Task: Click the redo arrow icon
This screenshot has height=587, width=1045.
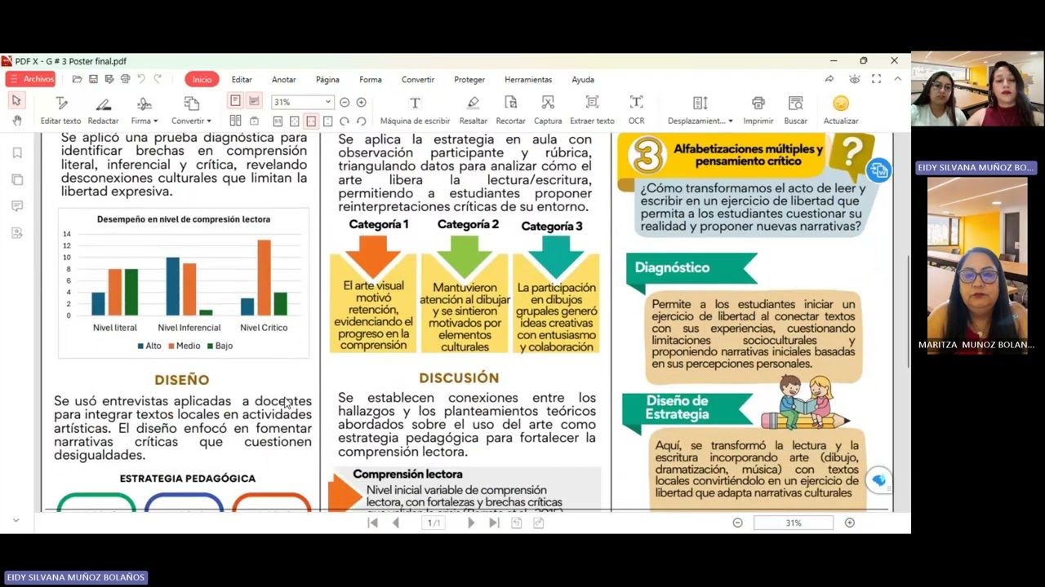Action: pos(158,79)
